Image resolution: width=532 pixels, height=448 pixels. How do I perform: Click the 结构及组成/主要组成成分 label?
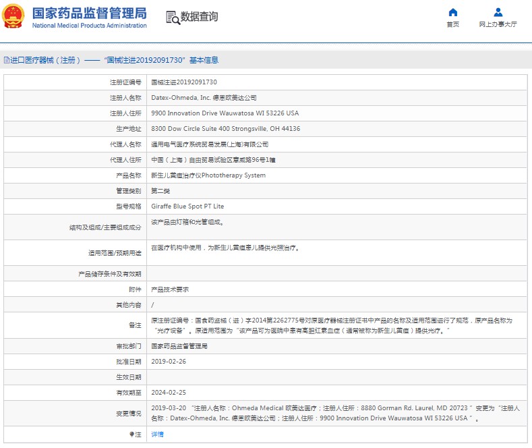pos(105,227)
